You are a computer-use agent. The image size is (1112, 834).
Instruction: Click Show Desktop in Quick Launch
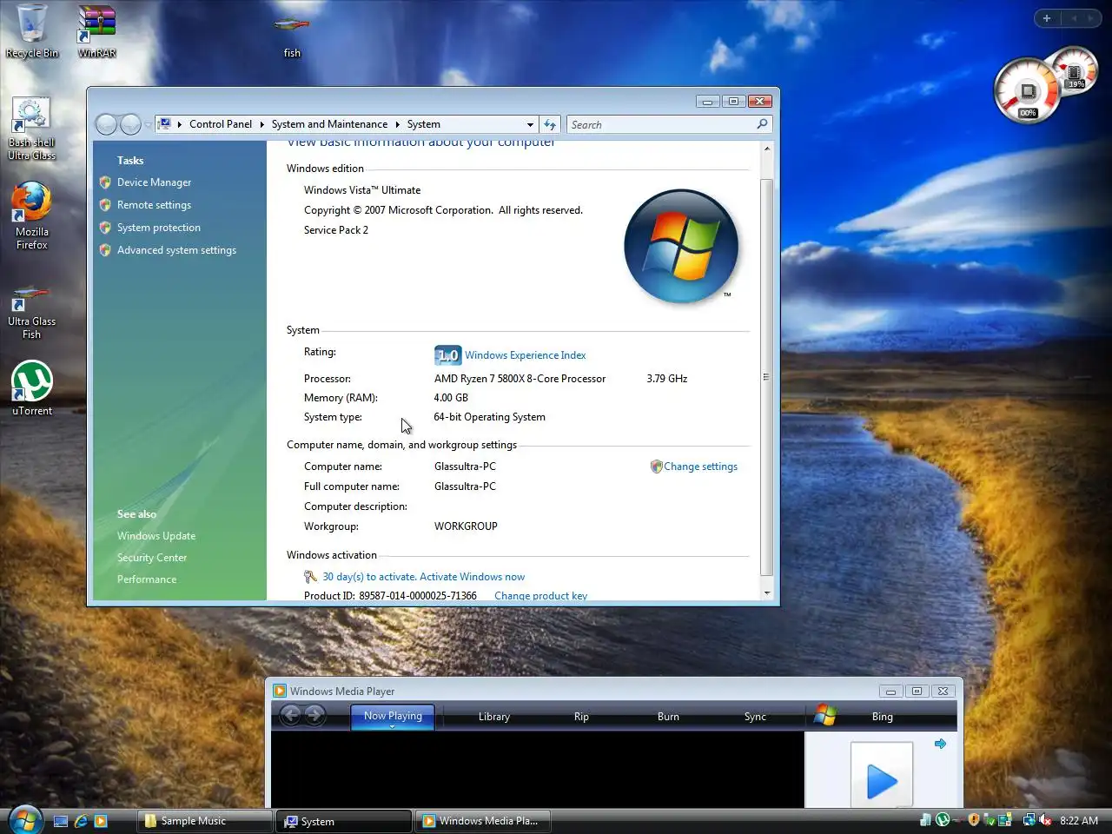(61, 820)
